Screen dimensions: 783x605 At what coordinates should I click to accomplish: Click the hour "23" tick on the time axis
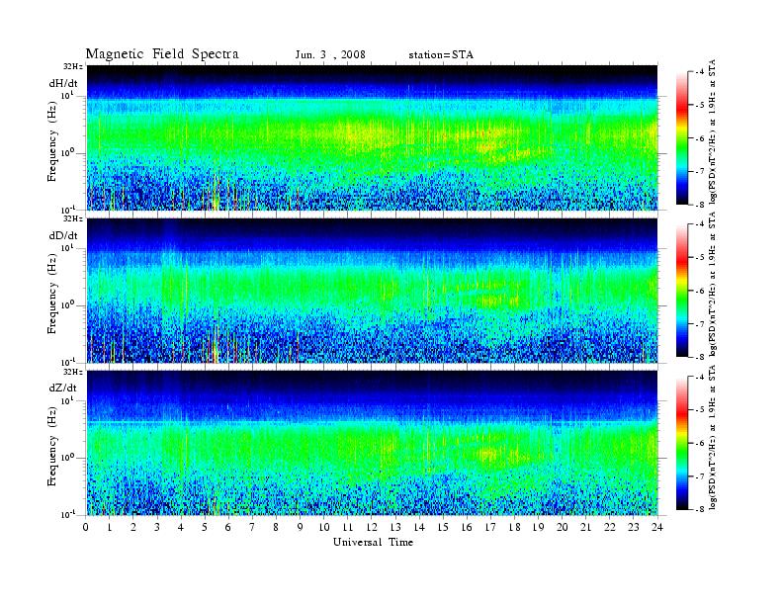(x=633, y=527)
